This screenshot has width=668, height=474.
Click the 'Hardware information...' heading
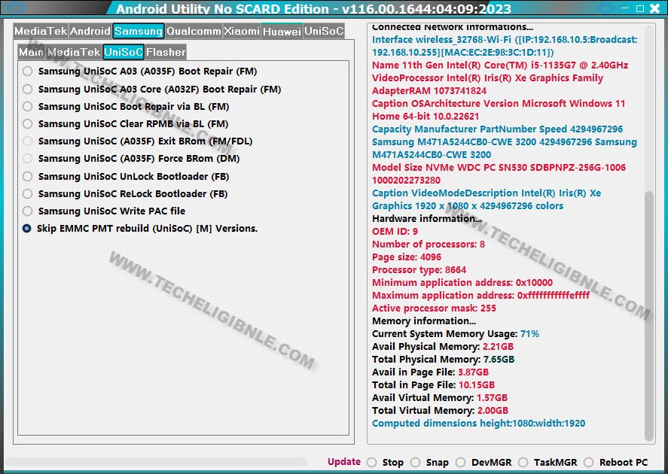pyautogui.click(x=427, y=218)
